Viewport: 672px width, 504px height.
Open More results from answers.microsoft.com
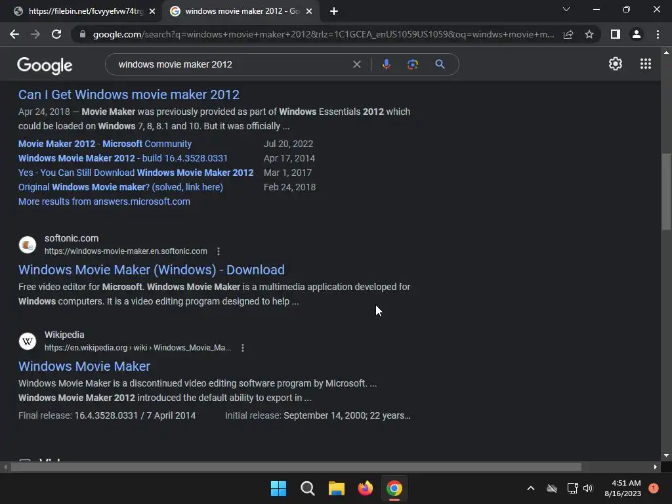coord(104,201)
